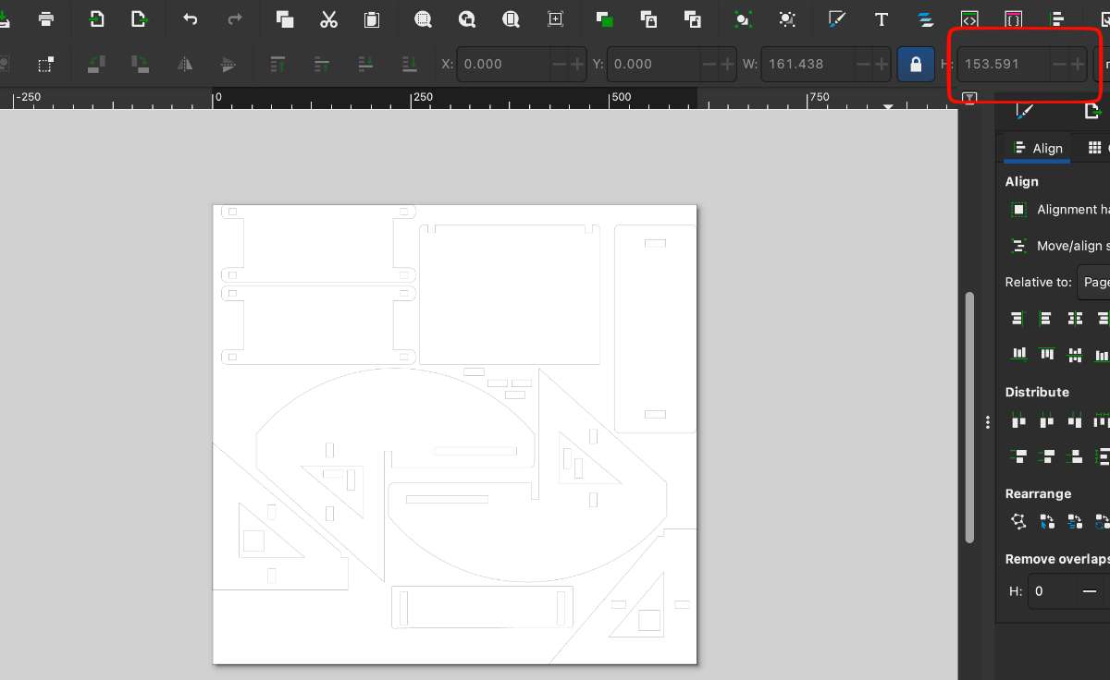Toggle Move/align selection as group
Image resolution: width=1110 pixels, height=680 pixels.
1018,246
